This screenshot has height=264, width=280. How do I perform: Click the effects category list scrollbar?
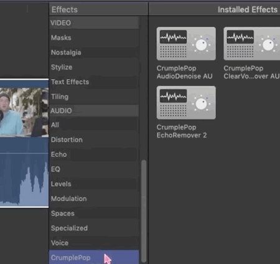(x=144, y=211)
